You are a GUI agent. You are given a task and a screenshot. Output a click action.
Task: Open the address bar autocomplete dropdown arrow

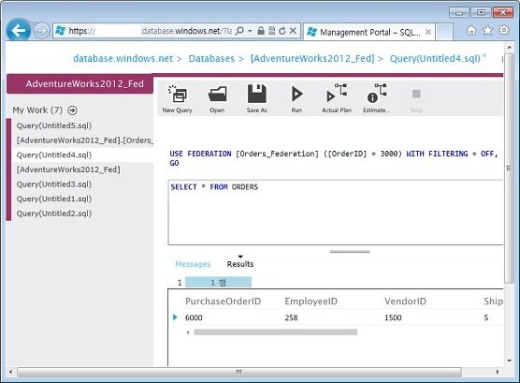pyautogui.click(x=250, y=31)
